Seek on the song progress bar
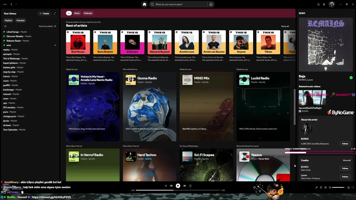356x200 pixels. (178, 190)
